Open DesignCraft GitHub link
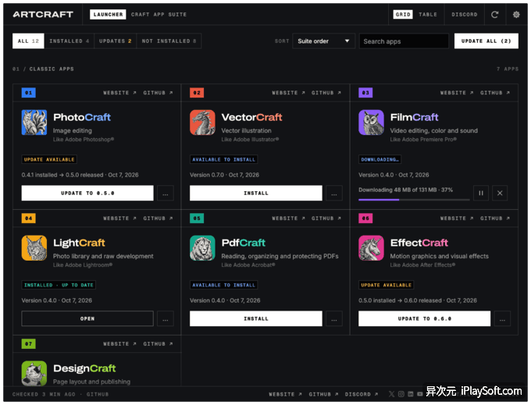 pos(158,344)
